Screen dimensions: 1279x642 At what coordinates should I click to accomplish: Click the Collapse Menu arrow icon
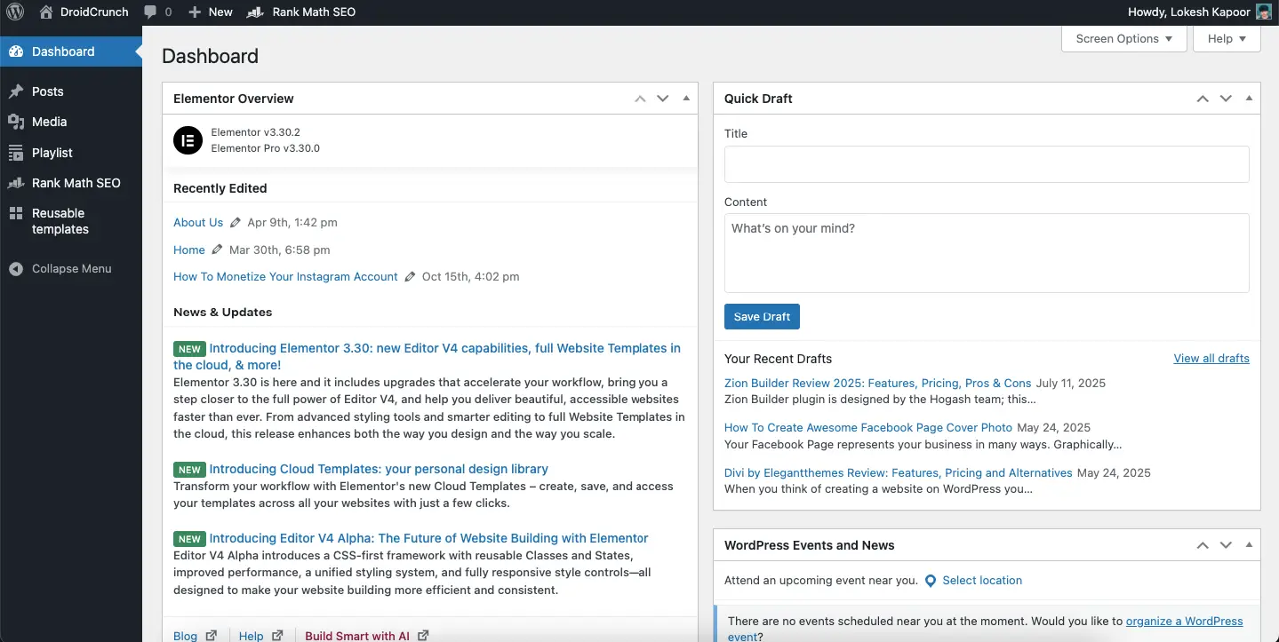coord(16,269)
